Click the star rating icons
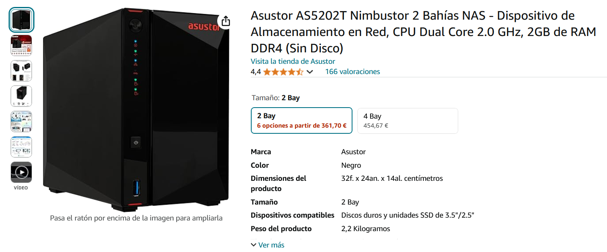 click(x=283, y=72)
